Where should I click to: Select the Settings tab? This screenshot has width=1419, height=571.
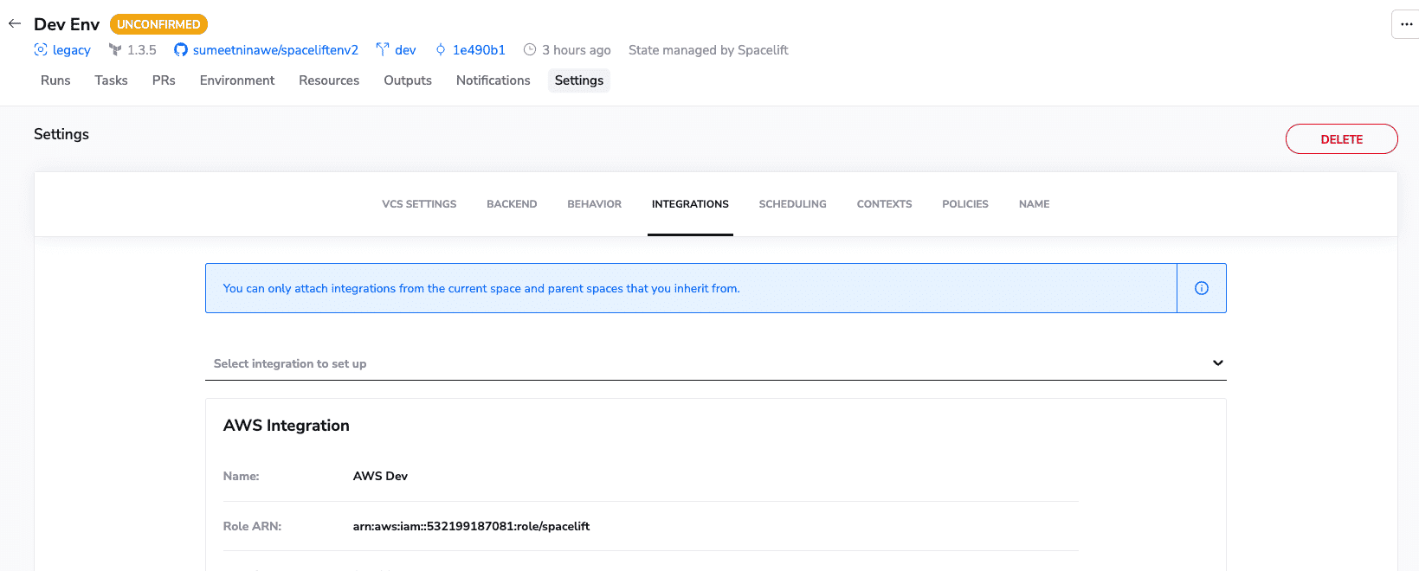coord(579,80)
